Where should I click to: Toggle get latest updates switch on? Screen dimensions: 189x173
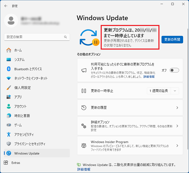click(x=174, y=70)
